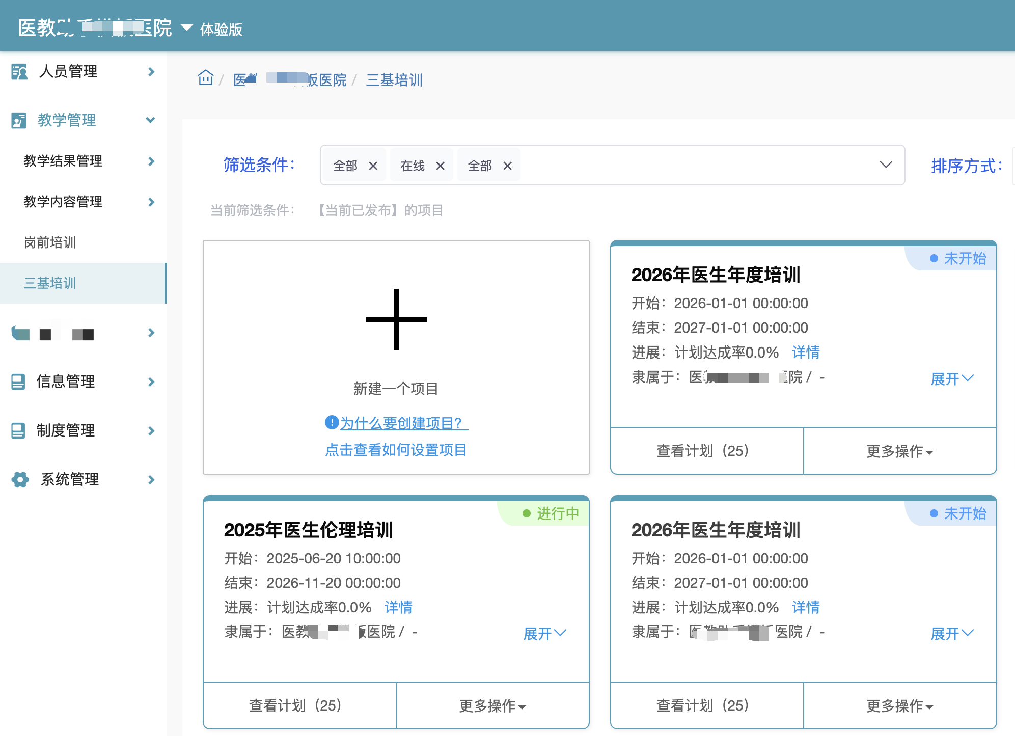
Task: Expand the 2025年医生伦理培训 card details
Action: pos(544,633)
